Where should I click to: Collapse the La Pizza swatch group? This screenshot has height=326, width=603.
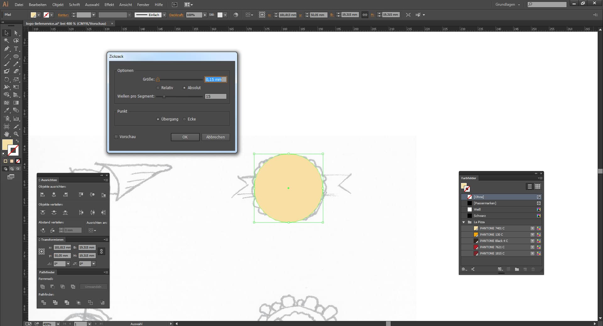click(x=464, y=222)
